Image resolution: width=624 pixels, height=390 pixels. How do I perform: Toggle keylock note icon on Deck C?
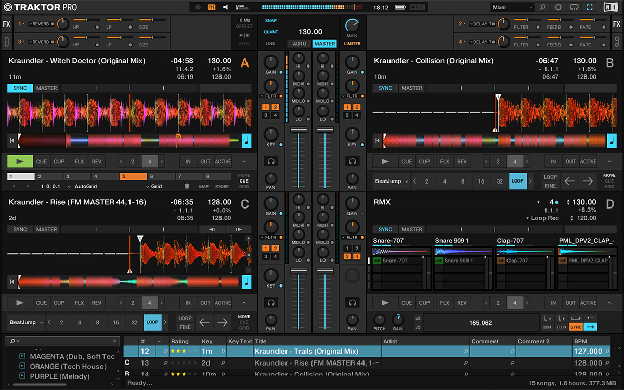click(x=248, y=282)
